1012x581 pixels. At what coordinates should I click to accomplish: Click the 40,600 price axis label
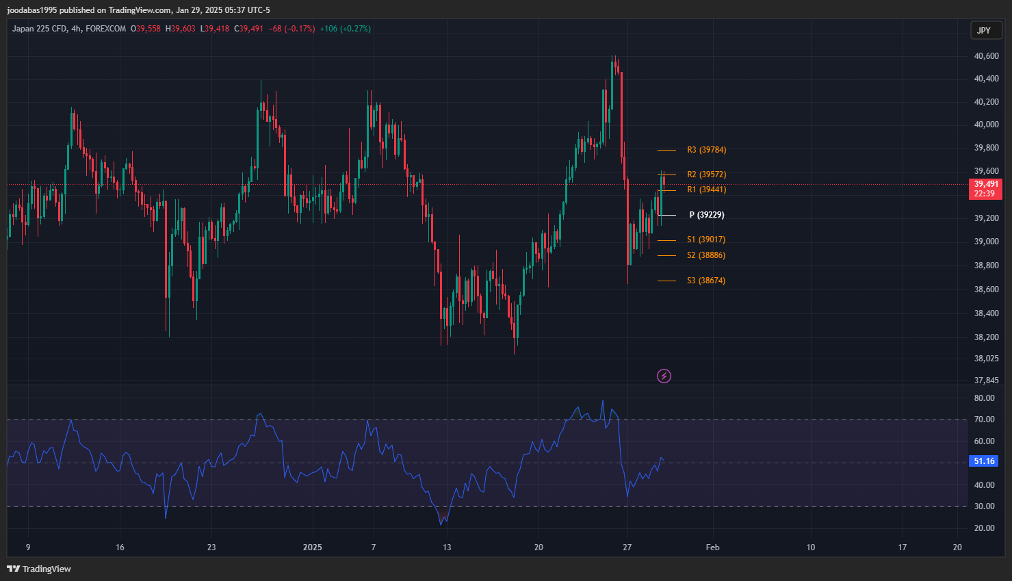click(x=986, y=56)
